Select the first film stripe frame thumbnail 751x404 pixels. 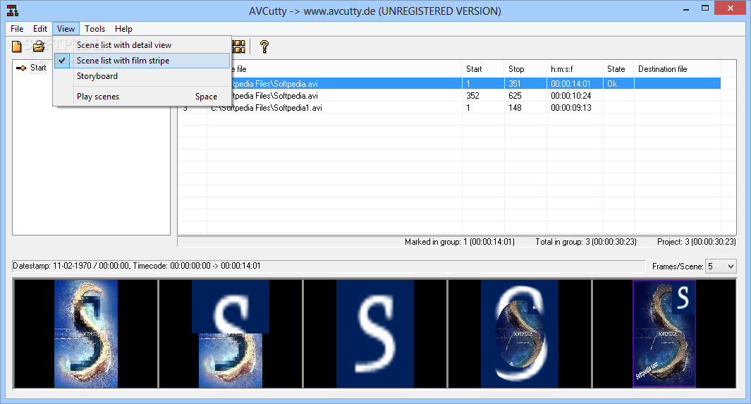(86, 333)
